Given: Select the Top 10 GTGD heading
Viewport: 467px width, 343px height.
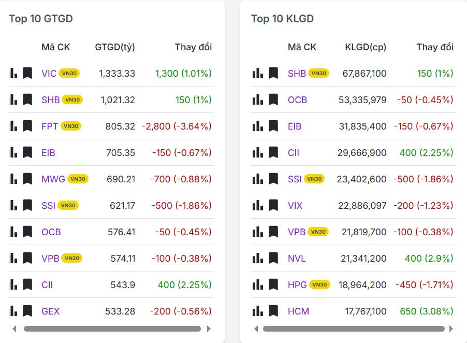Looking at the screenshot, I should [41, 19].
